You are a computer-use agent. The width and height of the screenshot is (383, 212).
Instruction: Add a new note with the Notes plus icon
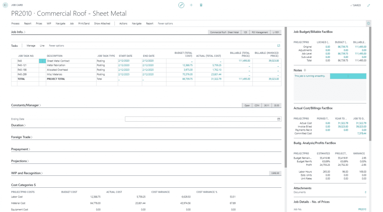pyautogui.click(x=305, y=70)
